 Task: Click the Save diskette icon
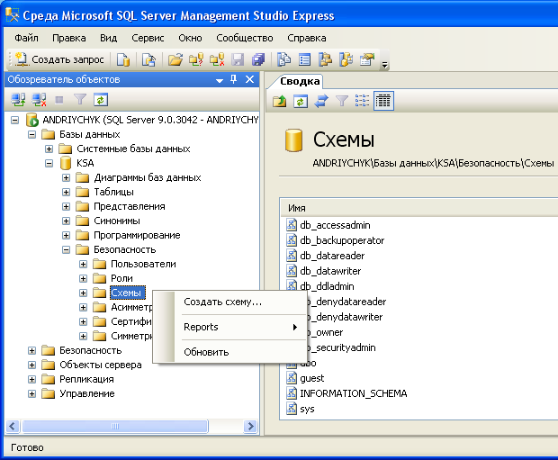[x=238, y=59]
